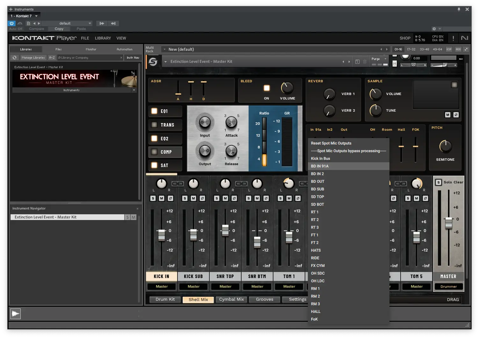
Task: Click the A-Z sort button
Action: coord(52,58)
